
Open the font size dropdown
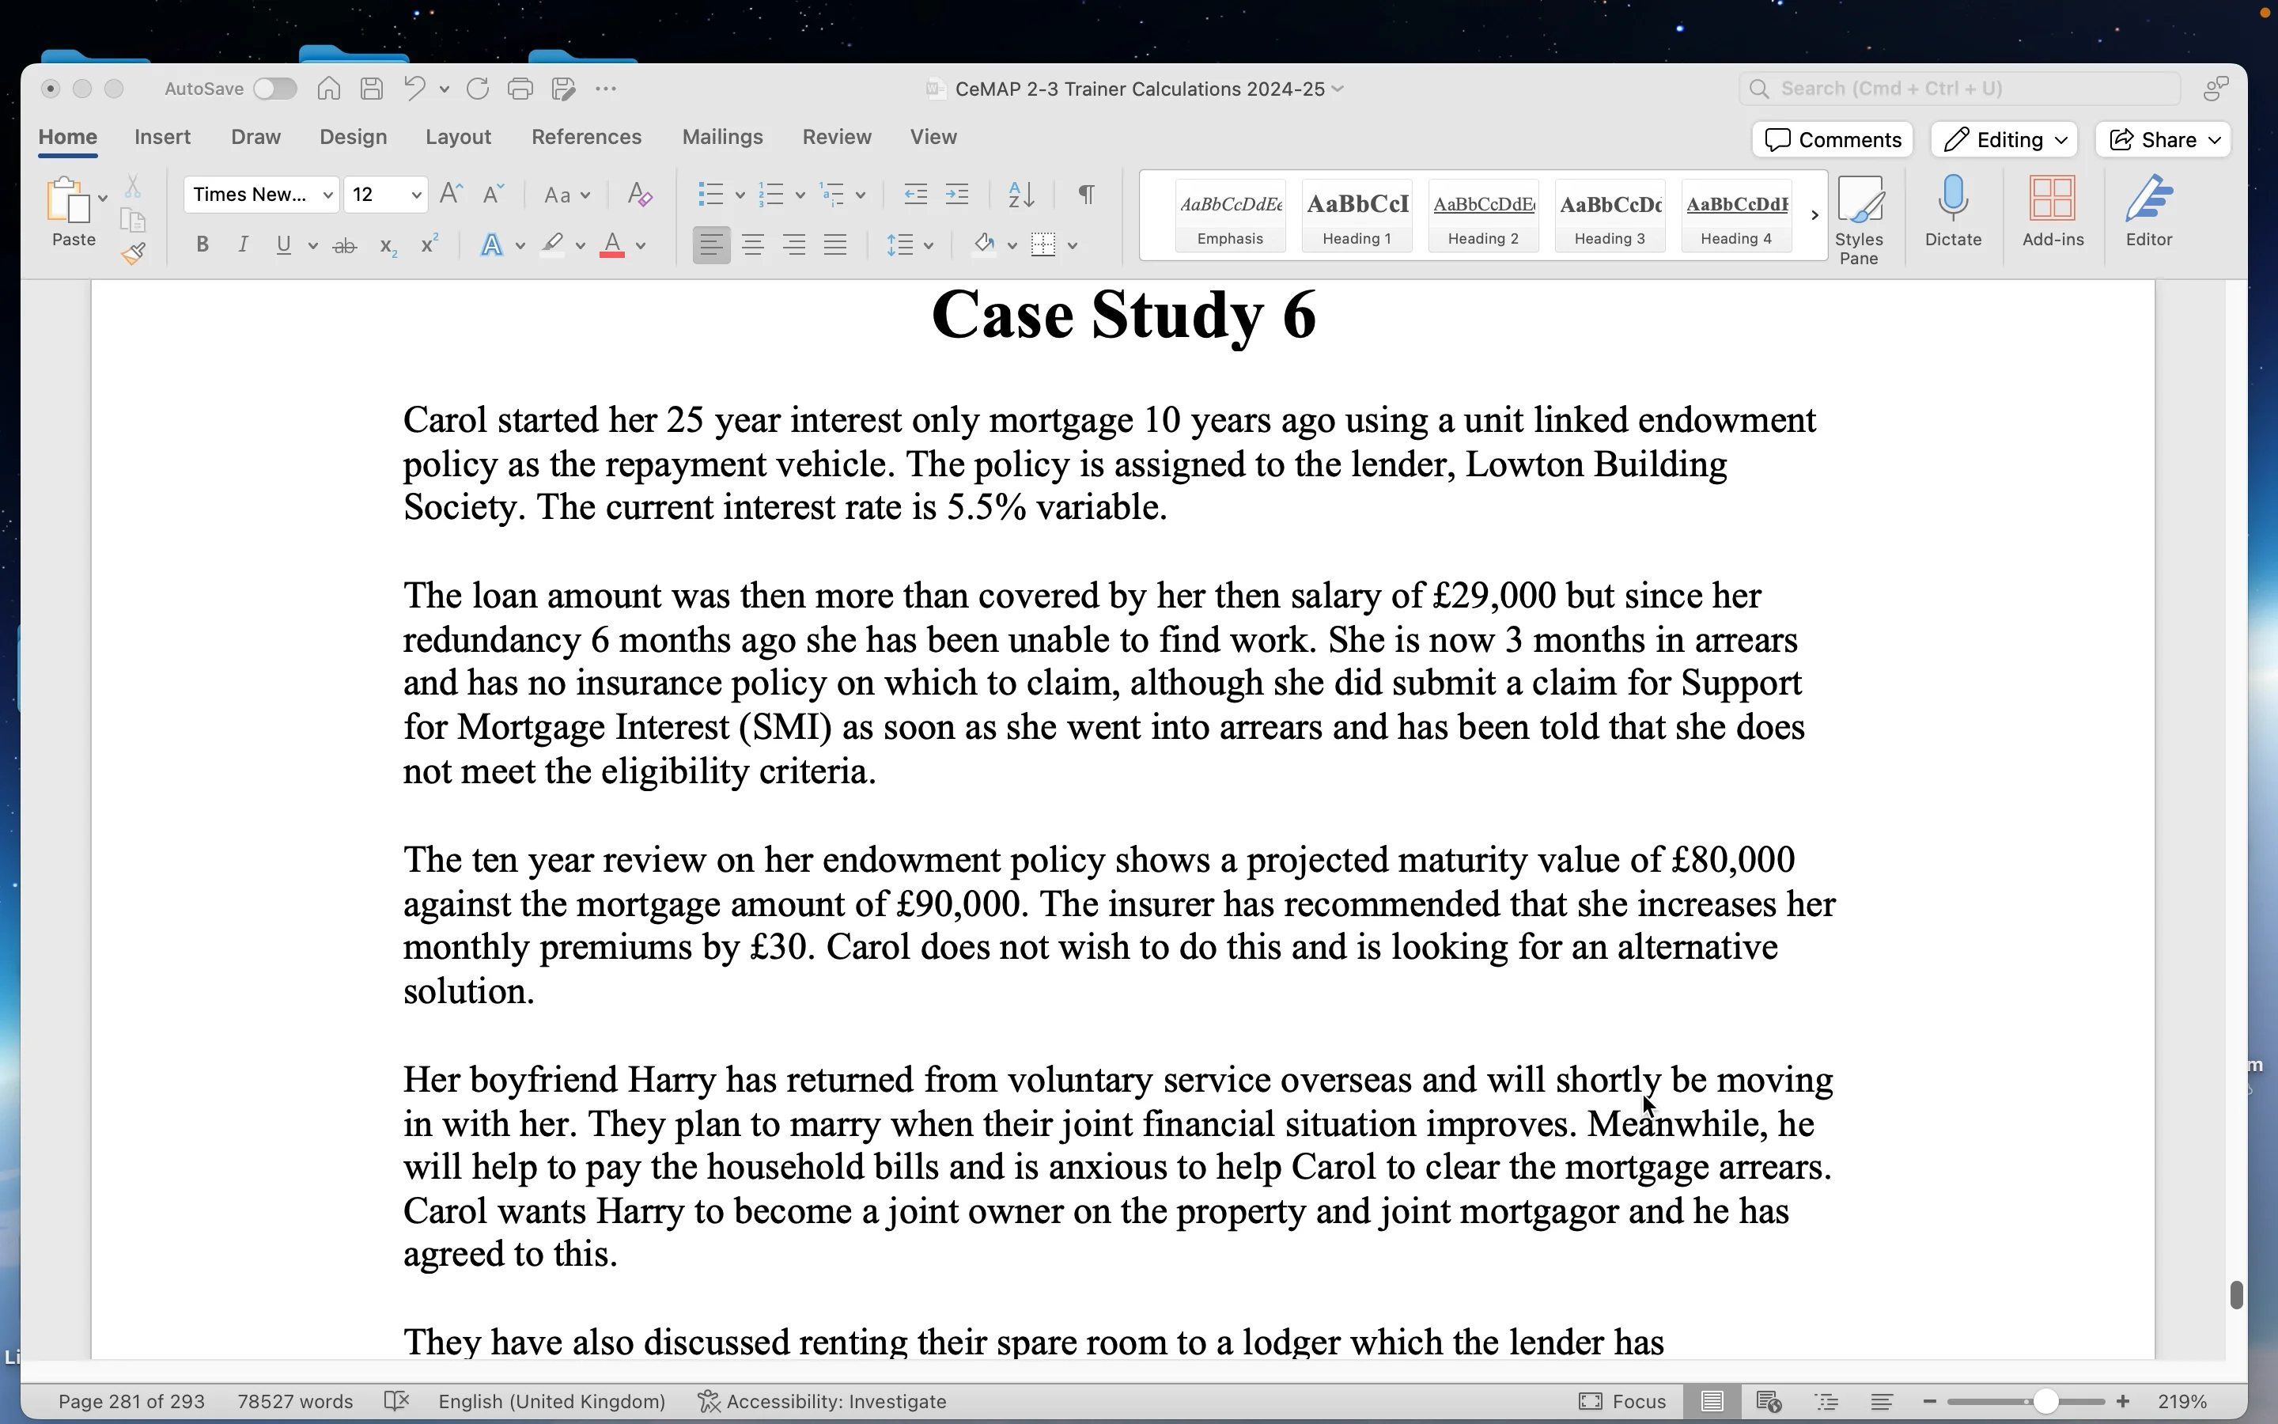[414, 194]
